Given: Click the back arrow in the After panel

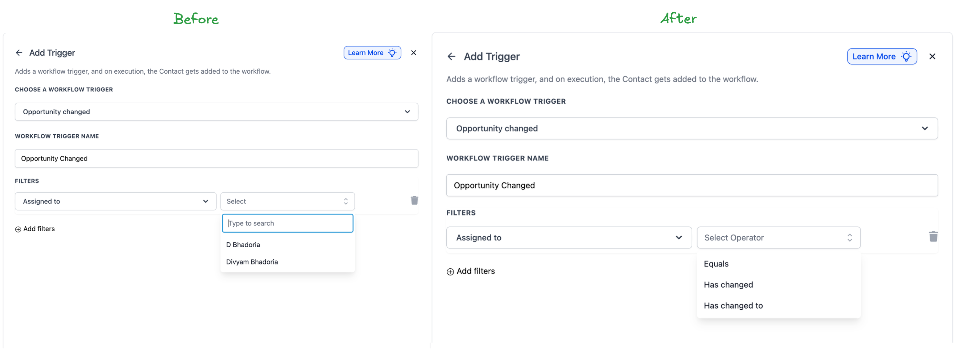Looking at the screenshot, I should pos(451,57).
